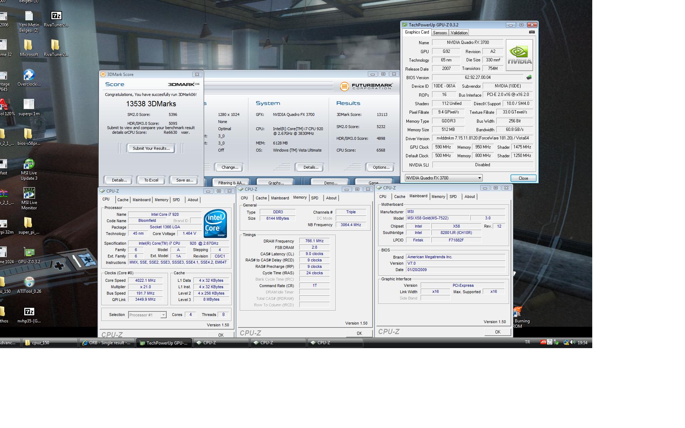Launch MSI Live Update 3
The width and height of the screenshot is (685, 428).
click(29, 169)
